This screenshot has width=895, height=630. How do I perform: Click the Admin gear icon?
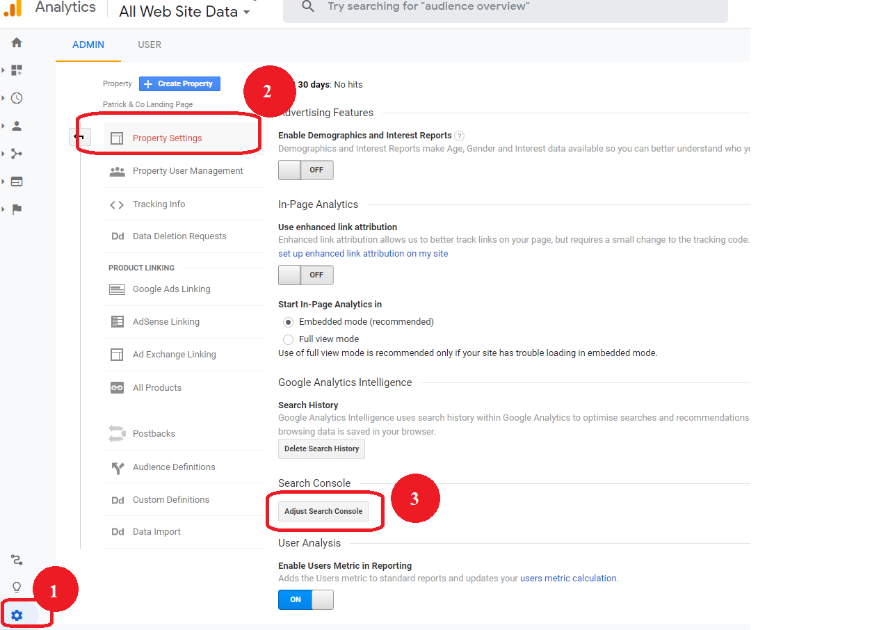coord(17,615)
